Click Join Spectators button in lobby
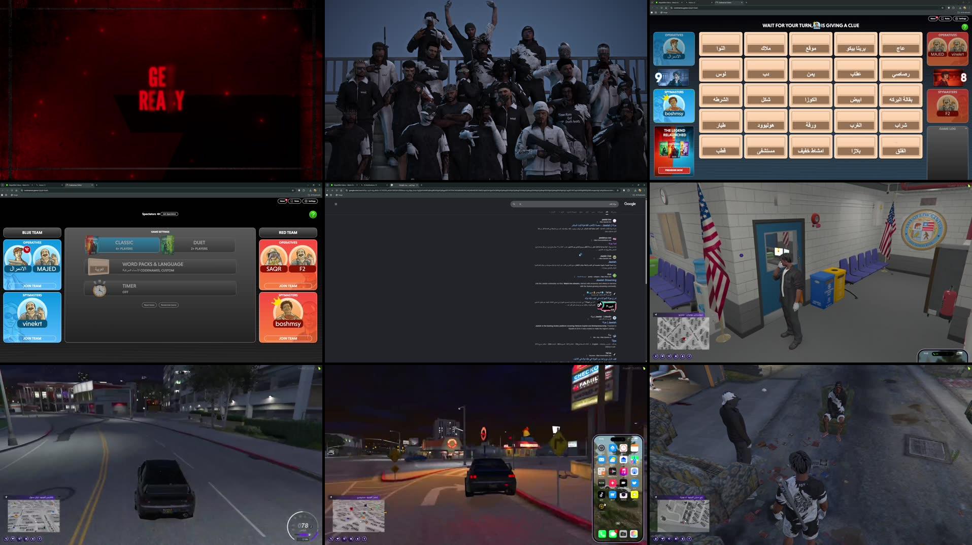The width and height of the screenshot is (972, 545). (x=170, y=214)
